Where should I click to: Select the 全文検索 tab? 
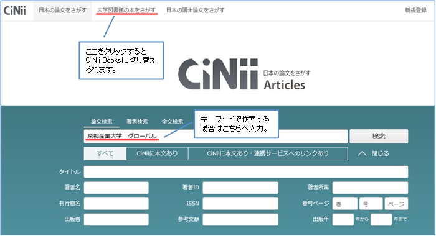point(173,122)
